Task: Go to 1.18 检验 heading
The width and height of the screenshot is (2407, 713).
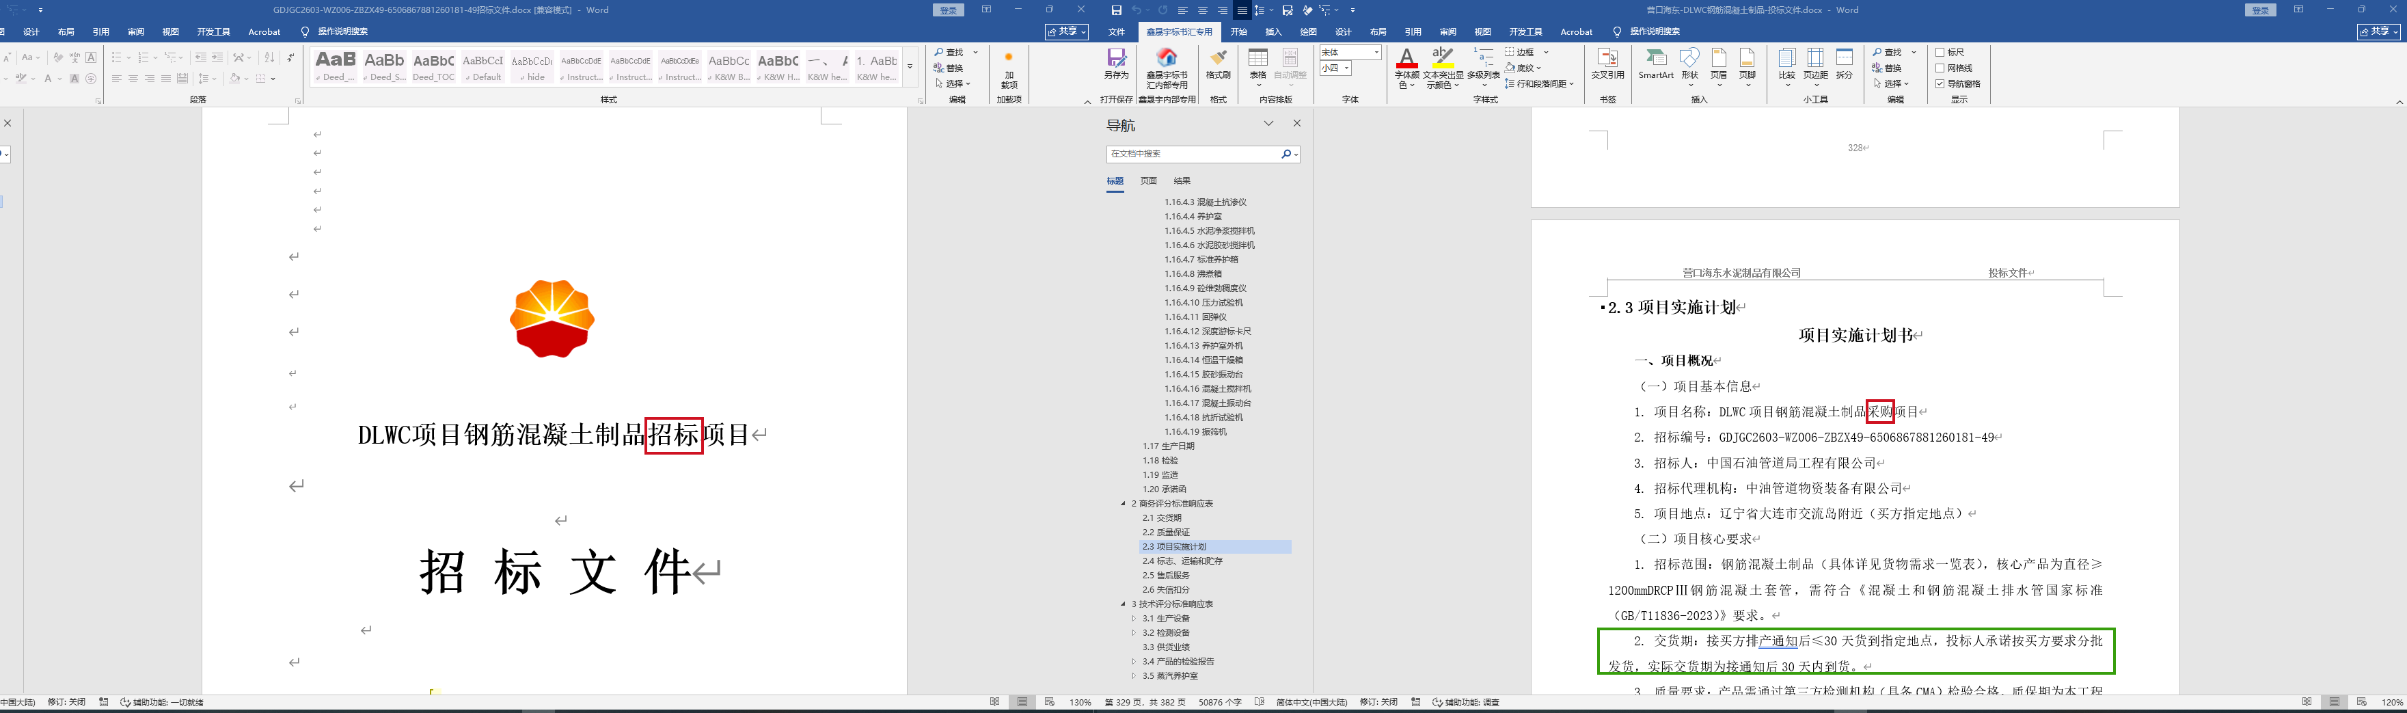Action: (x=1160, y=461)
